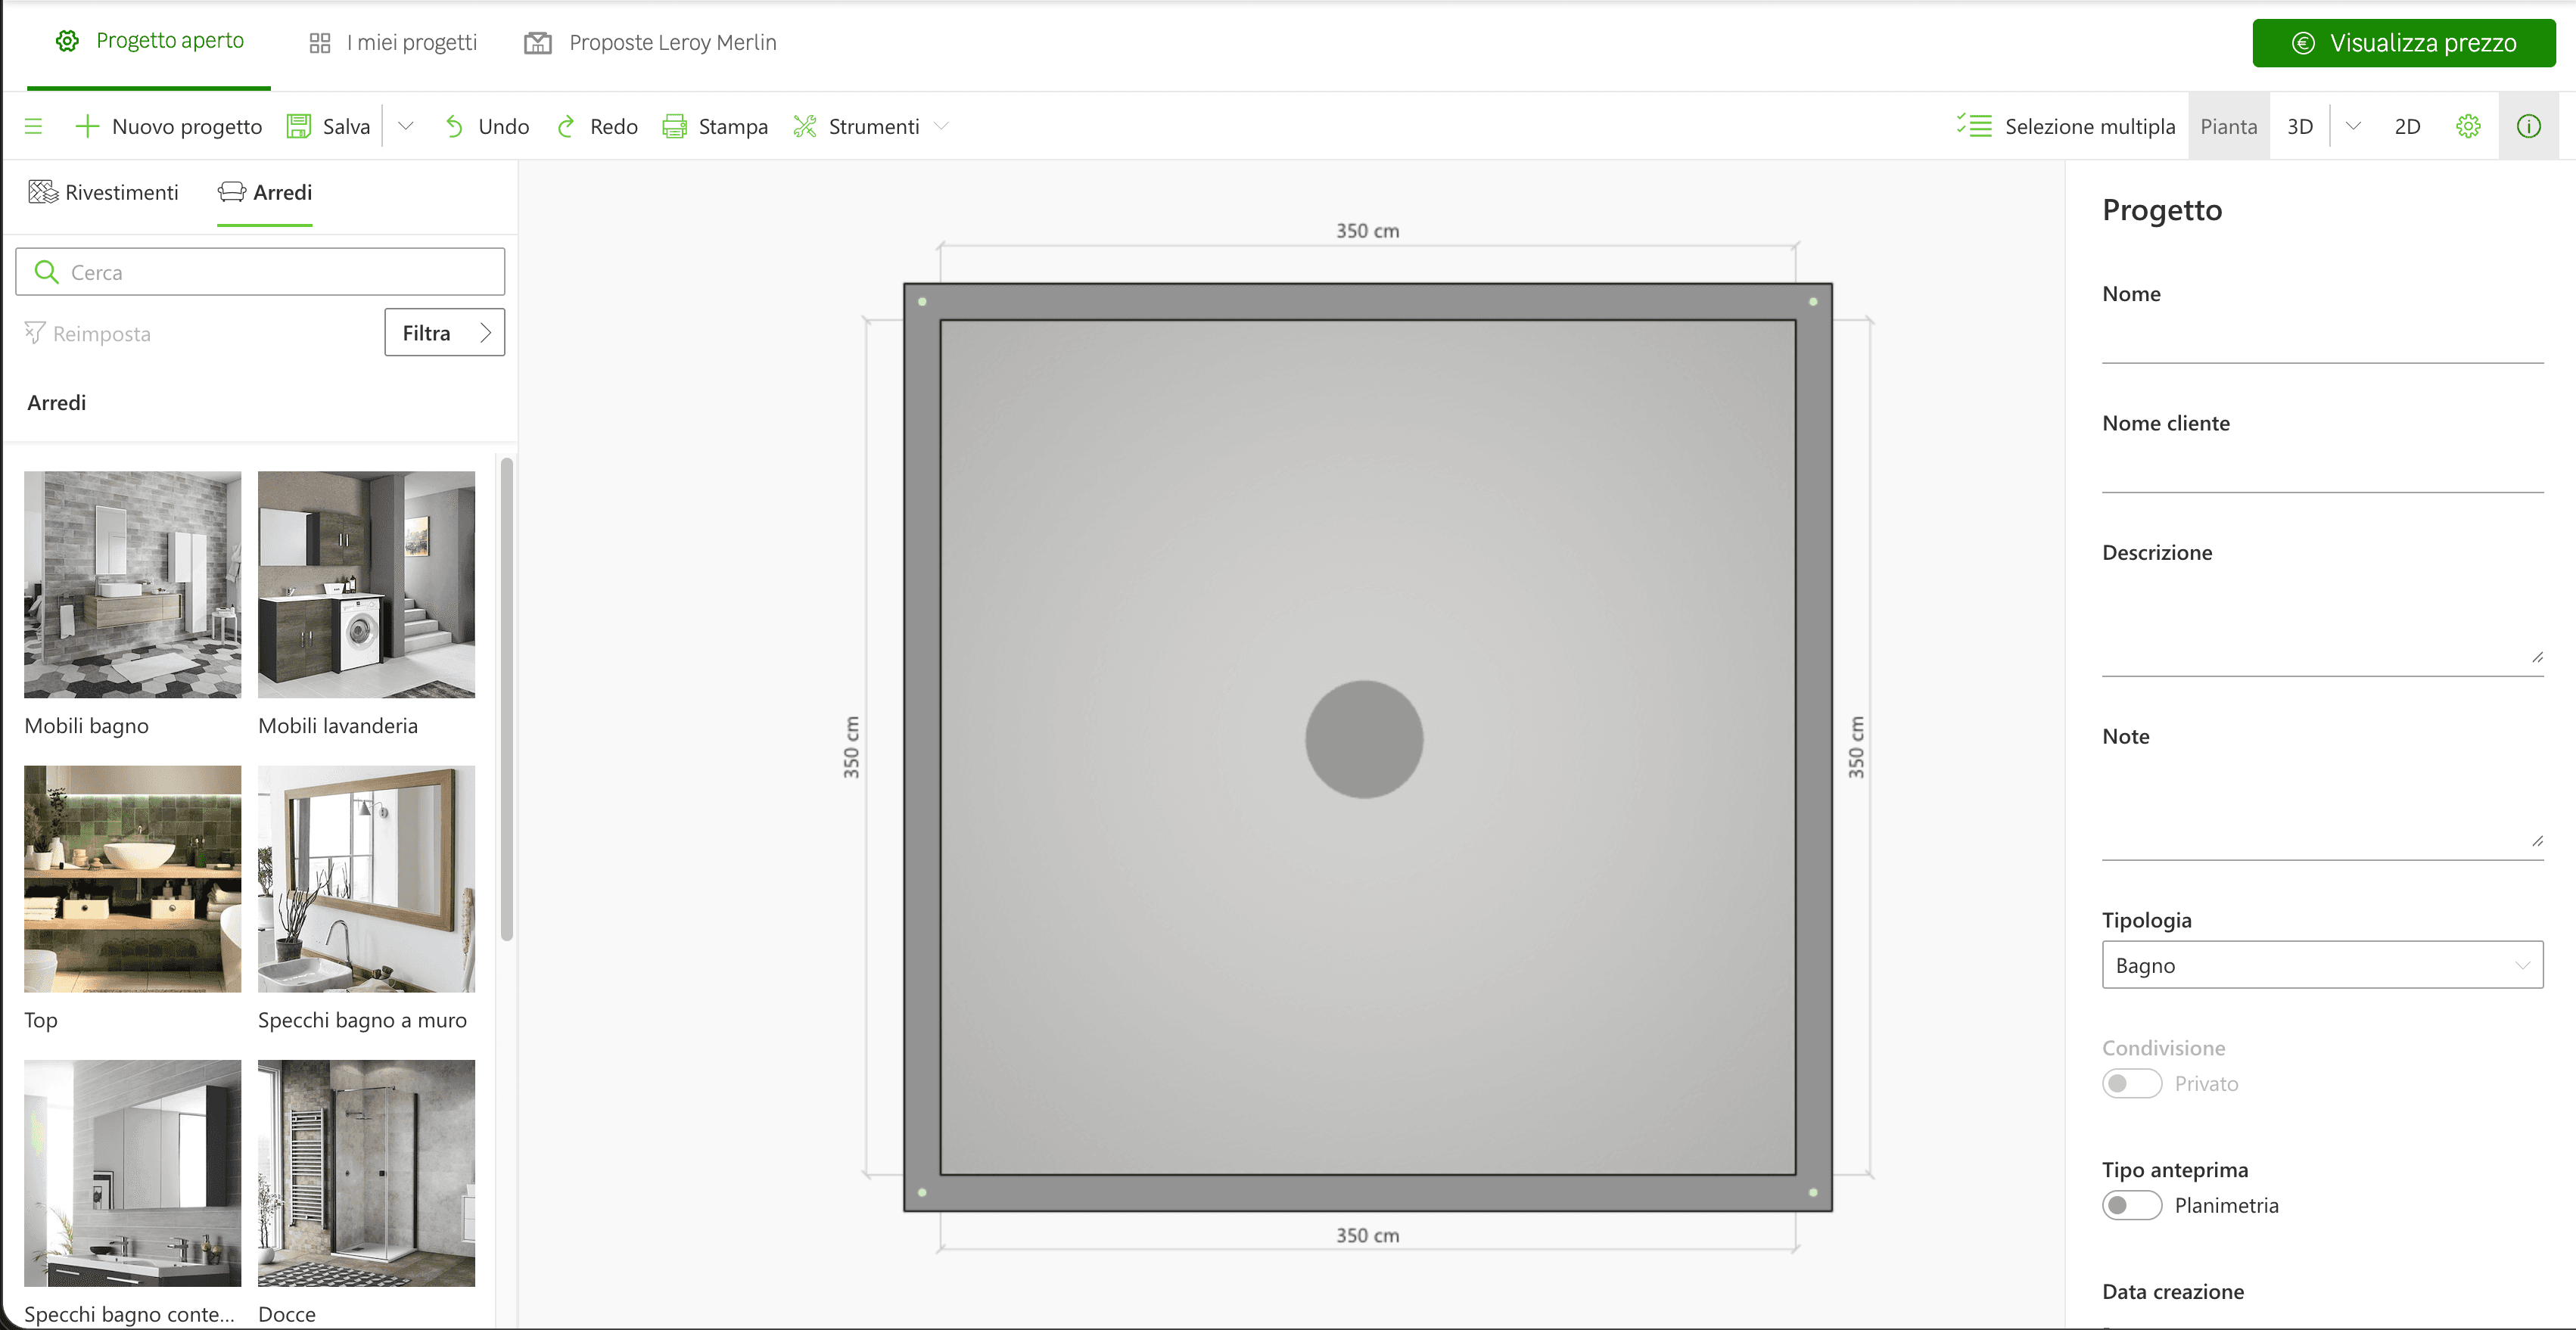Click the Visualizza prezzo button
The image size is (2576, 1330).
point(2404,42)
